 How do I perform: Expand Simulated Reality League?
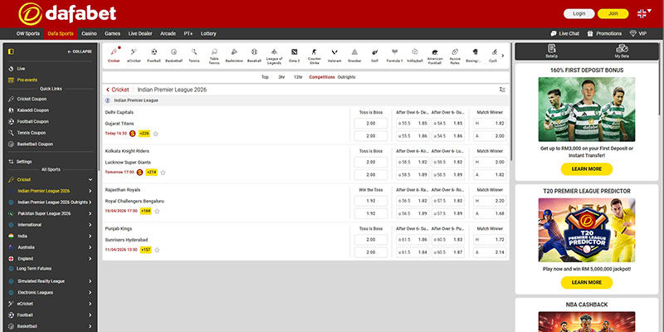(x=90, y=281)
